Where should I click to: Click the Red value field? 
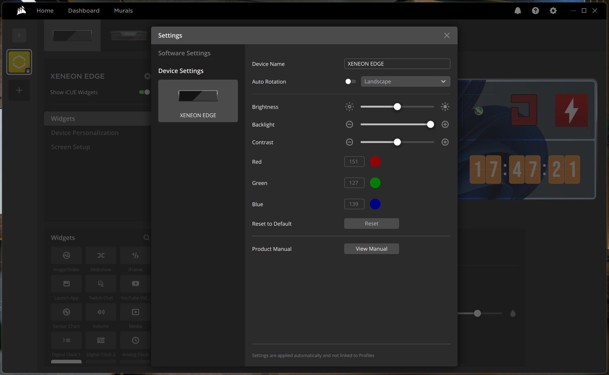click(354, 162)
